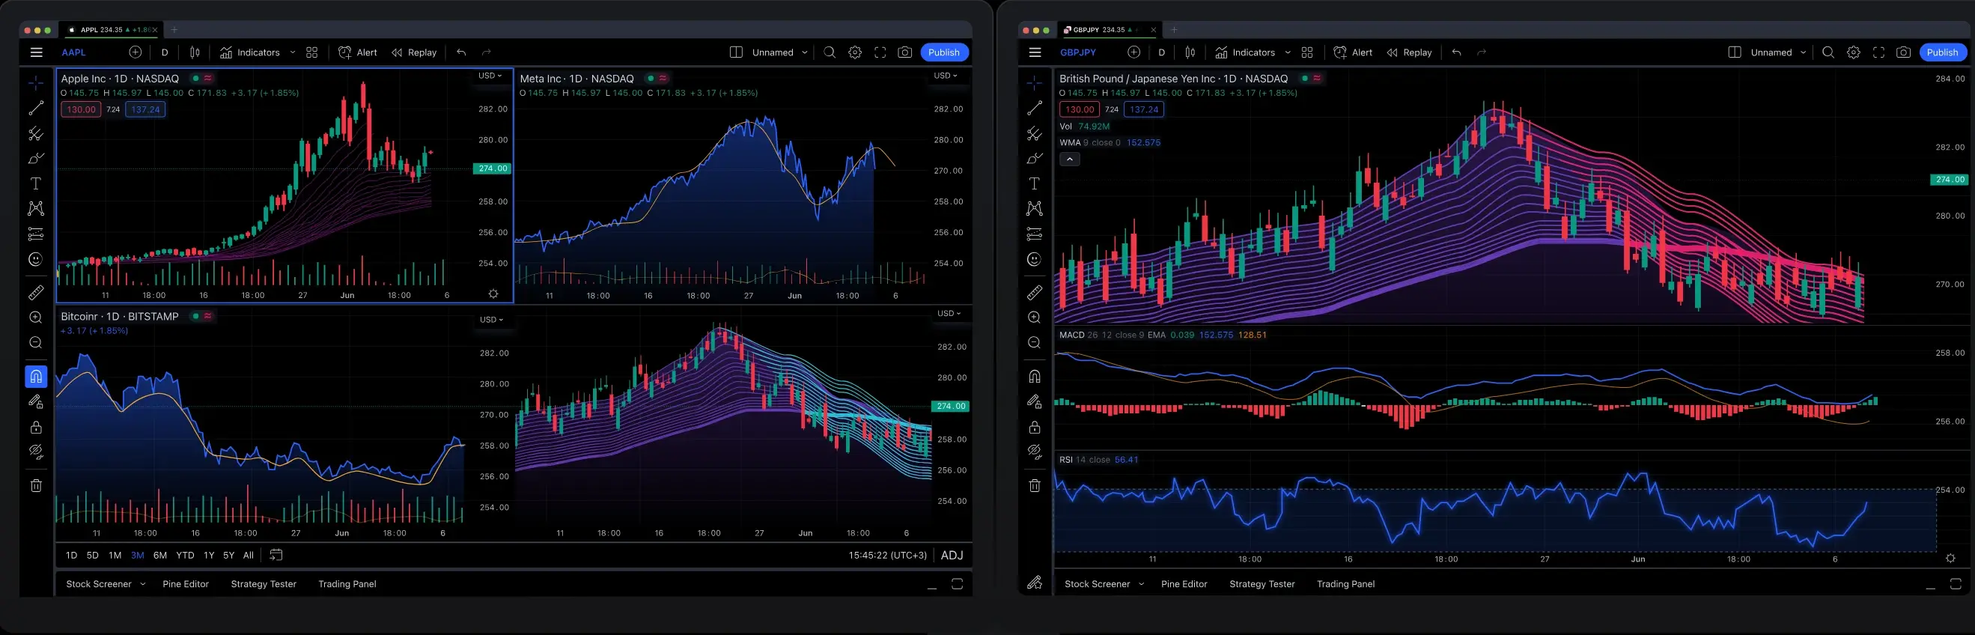Open hamburger menu in GBPJPY window

(x=1035, y=52)
